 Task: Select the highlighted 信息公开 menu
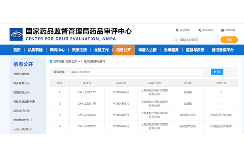click(x=124, y=50)
